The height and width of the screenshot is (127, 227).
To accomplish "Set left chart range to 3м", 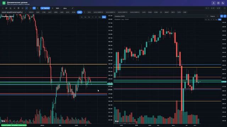I will click(85, 17).
